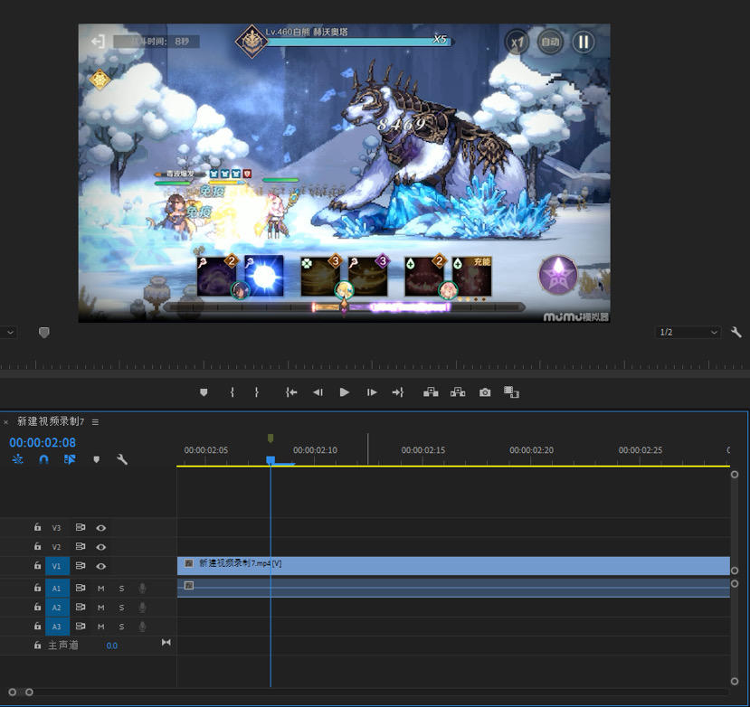The width and height of the screenshot is (750, 707).
Task: Click the 主声道 volume value 0.0
Action: point(112,646)
